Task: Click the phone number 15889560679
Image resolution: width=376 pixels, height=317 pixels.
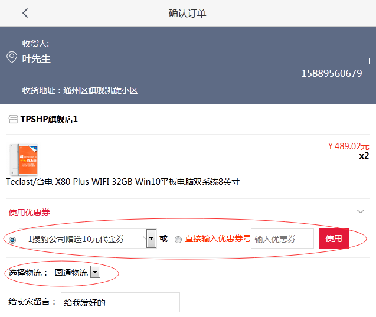Action: pos(331,73)
